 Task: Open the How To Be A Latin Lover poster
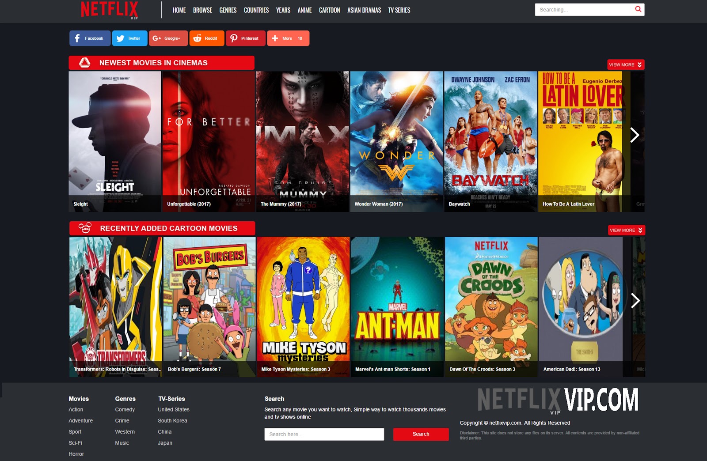pos(584,142)
